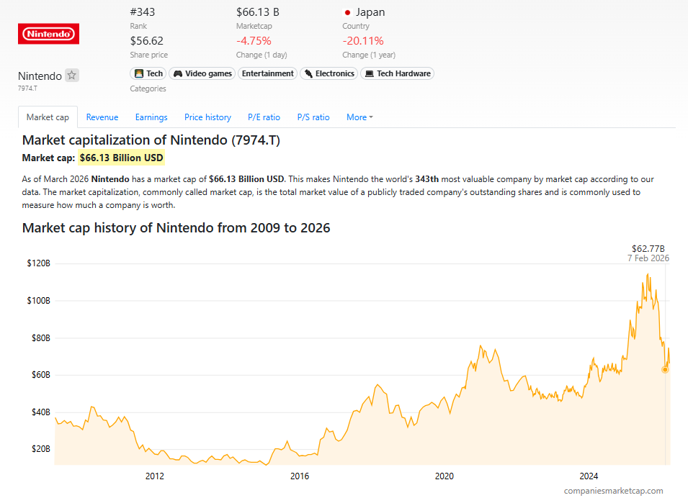Click the Nintendo red logo

(x=49, y=34)
